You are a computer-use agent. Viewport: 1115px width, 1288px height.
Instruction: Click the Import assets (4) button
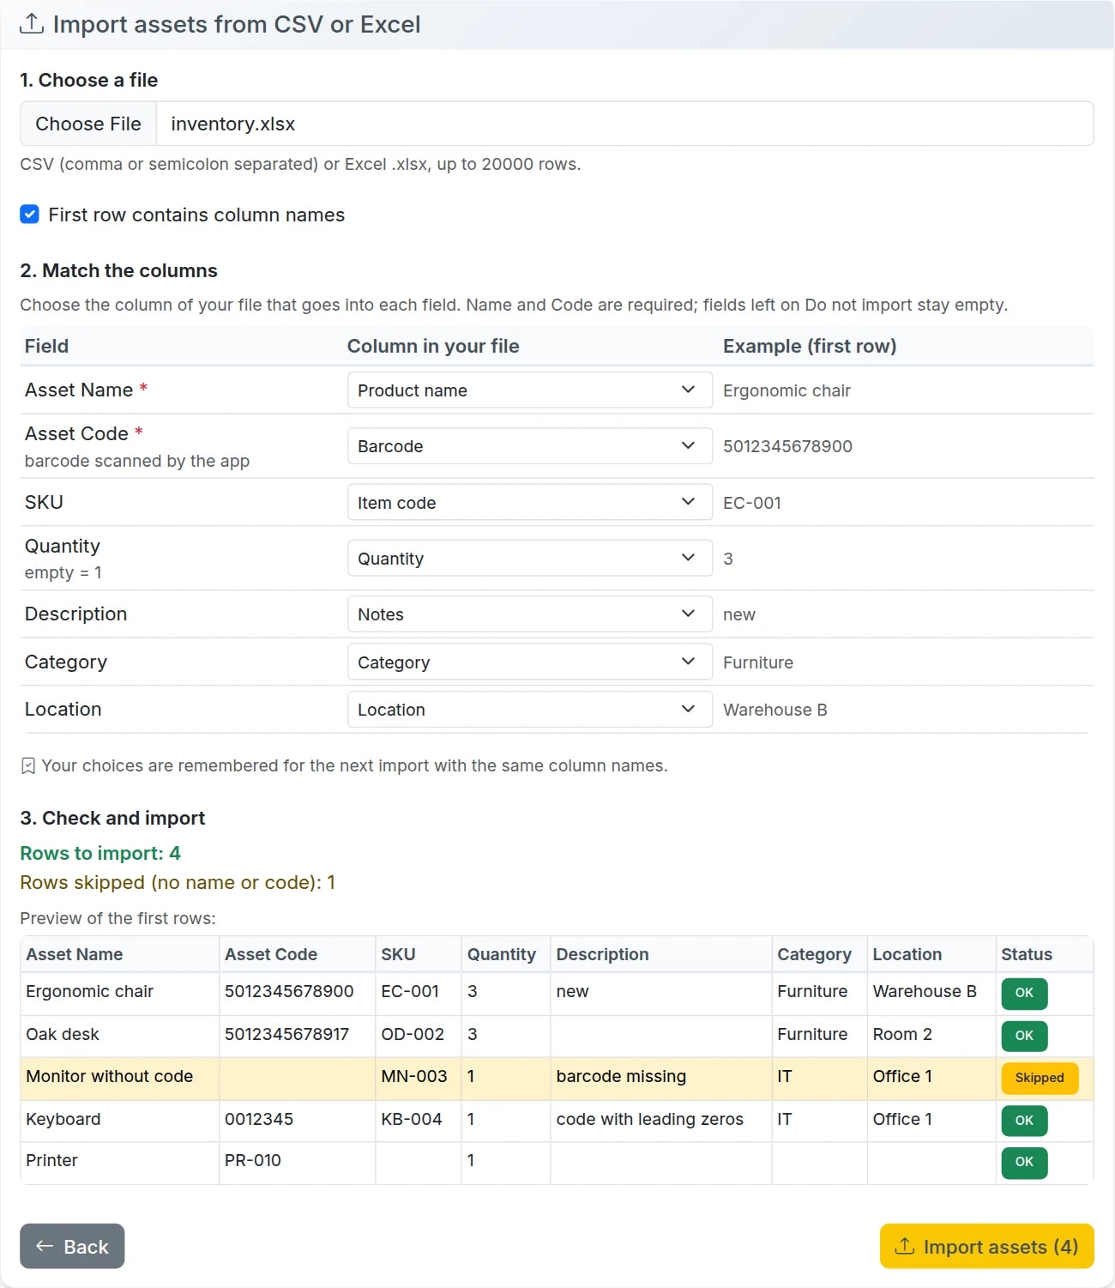pyautogui.click(x=986, y=1246)
